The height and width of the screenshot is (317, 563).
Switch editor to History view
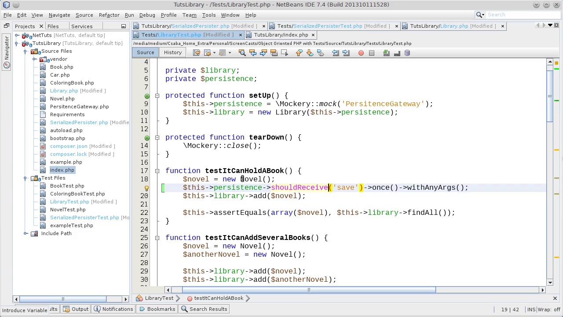pos(172,52)
